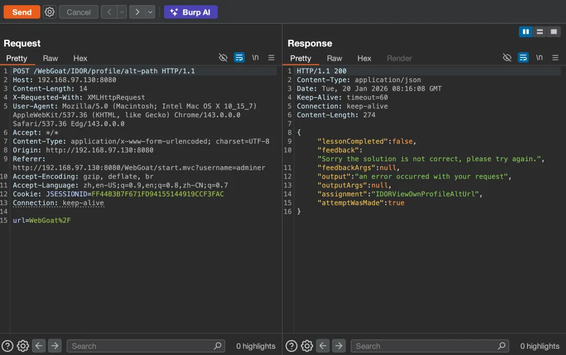Click the X-Requested-With header line
566x355 pixels.
[x=79, y=97]
